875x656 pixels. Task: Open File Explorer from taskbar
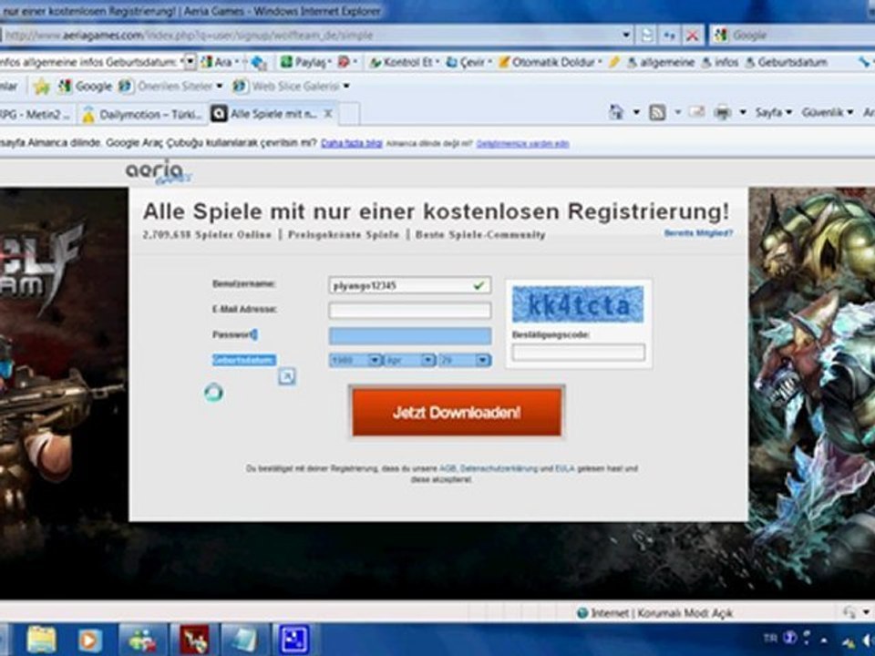pyautogui.click(x=42, y=640)
